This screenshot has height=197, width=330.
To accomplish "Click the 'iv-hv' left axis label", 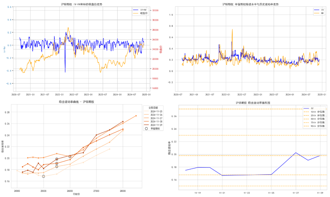I will pos(4,50).
